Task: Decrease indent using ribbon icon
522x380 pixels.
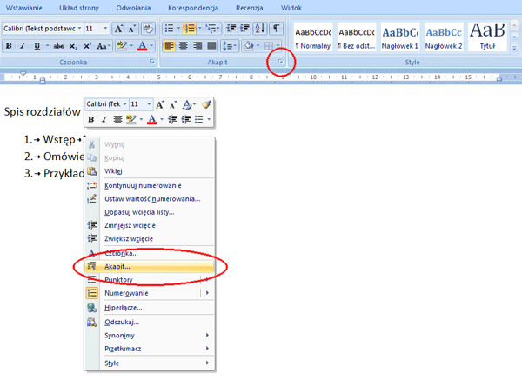Action: [x=231, y=29]
